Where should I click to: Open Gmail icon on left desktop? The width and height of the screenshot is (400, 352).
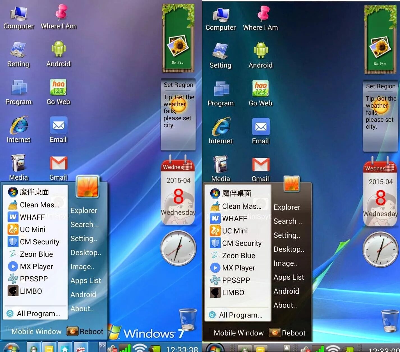[x=59, y=163]
